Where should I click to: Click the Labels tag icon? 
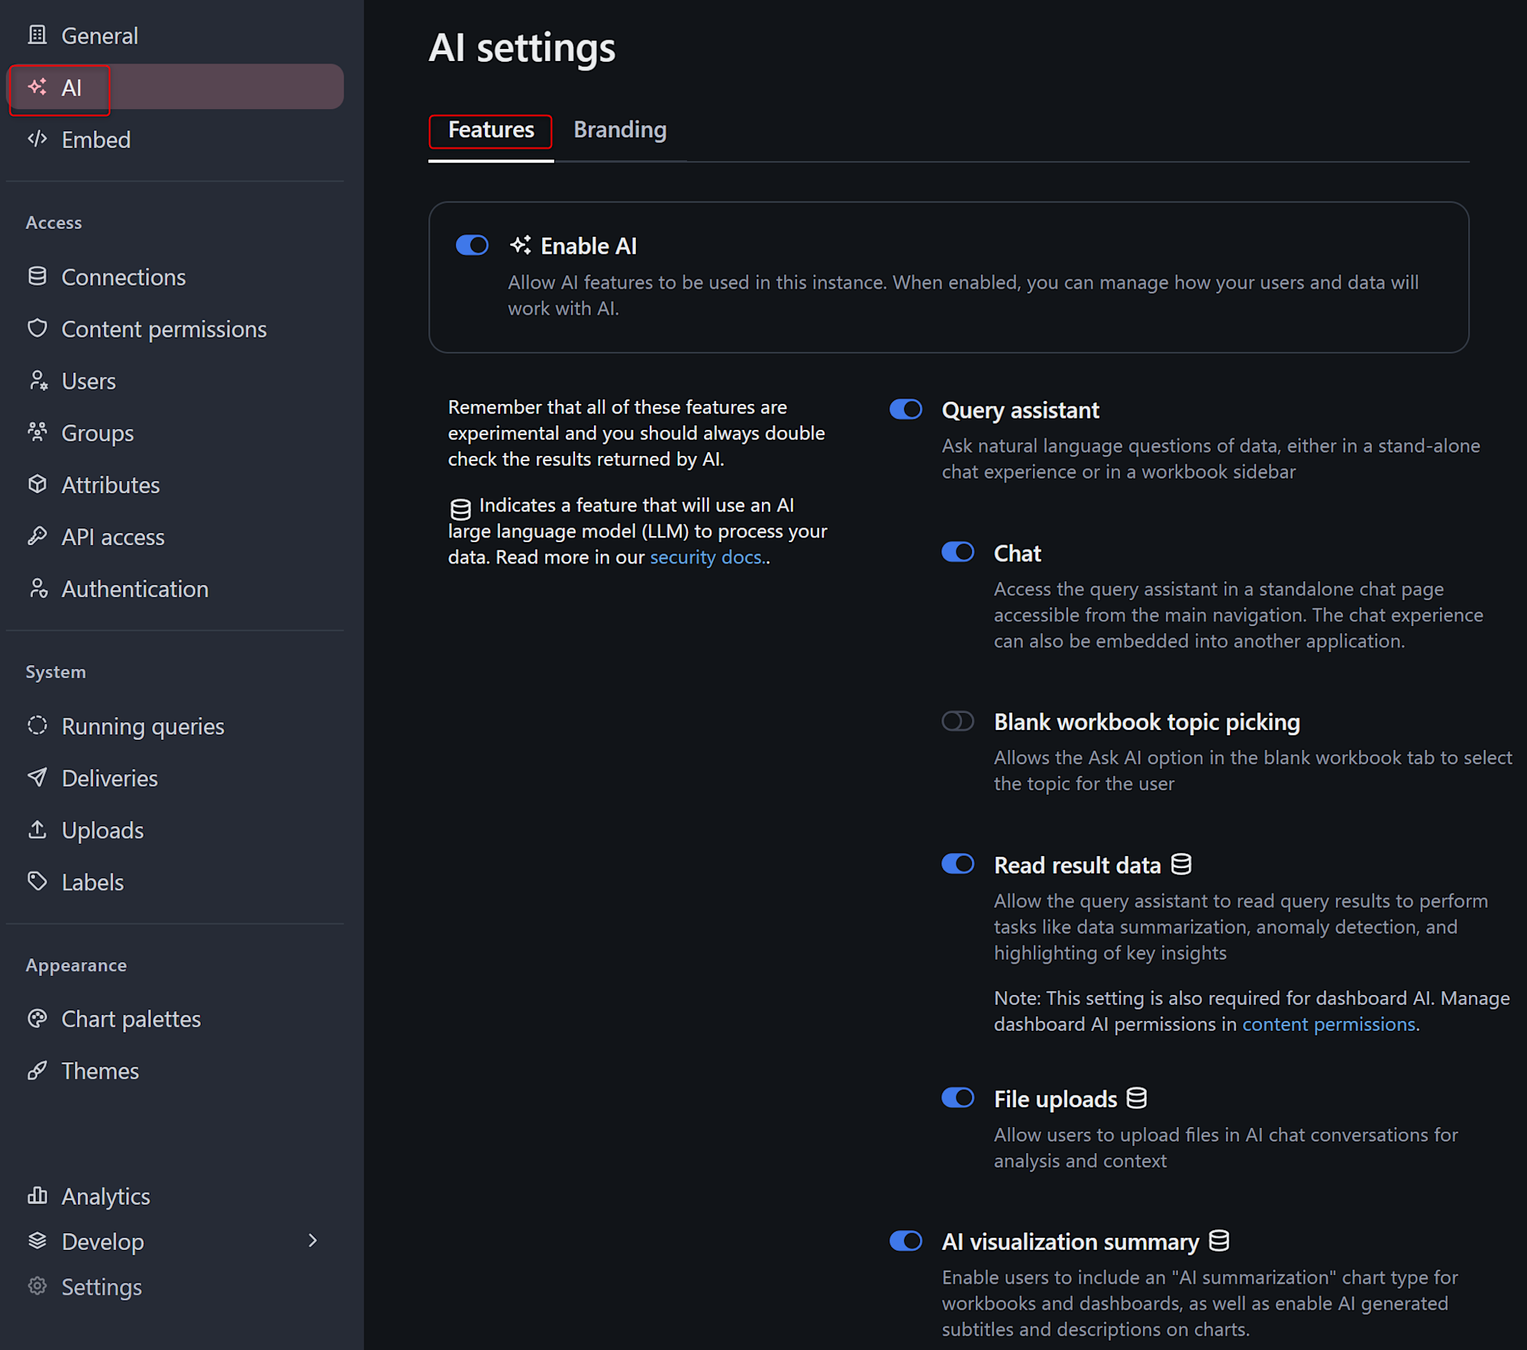(37, 881)
